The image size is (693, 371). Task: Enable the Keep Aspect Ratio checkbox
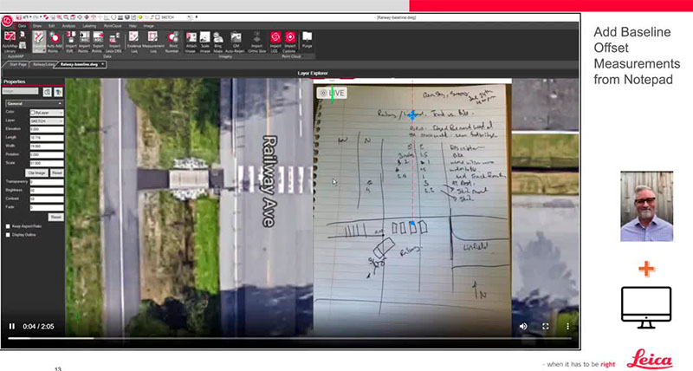pyautogui.click(x=8, y=225)
